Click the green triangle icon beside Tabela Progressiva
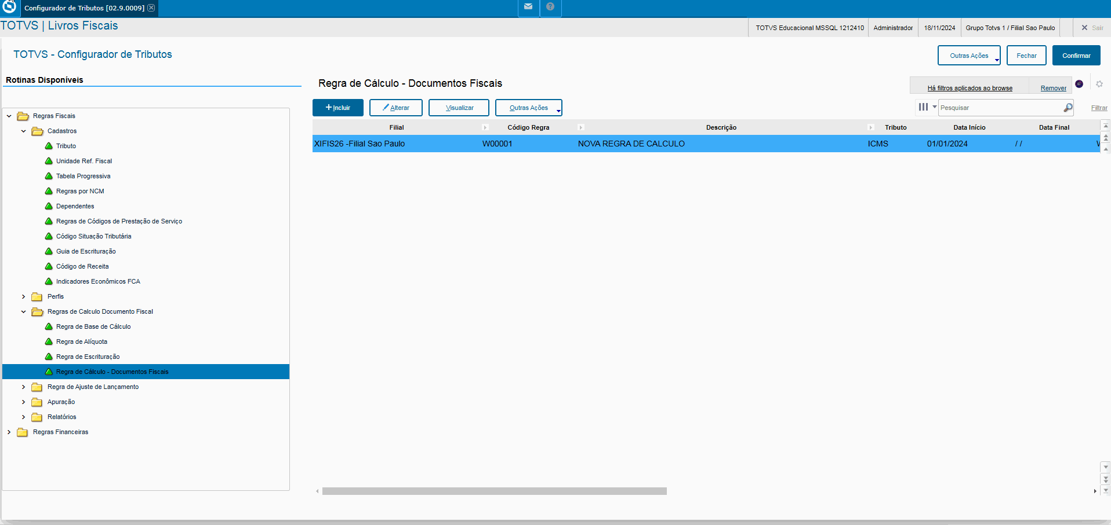Viewport: 1111px width, 525px height. (49, 176)
